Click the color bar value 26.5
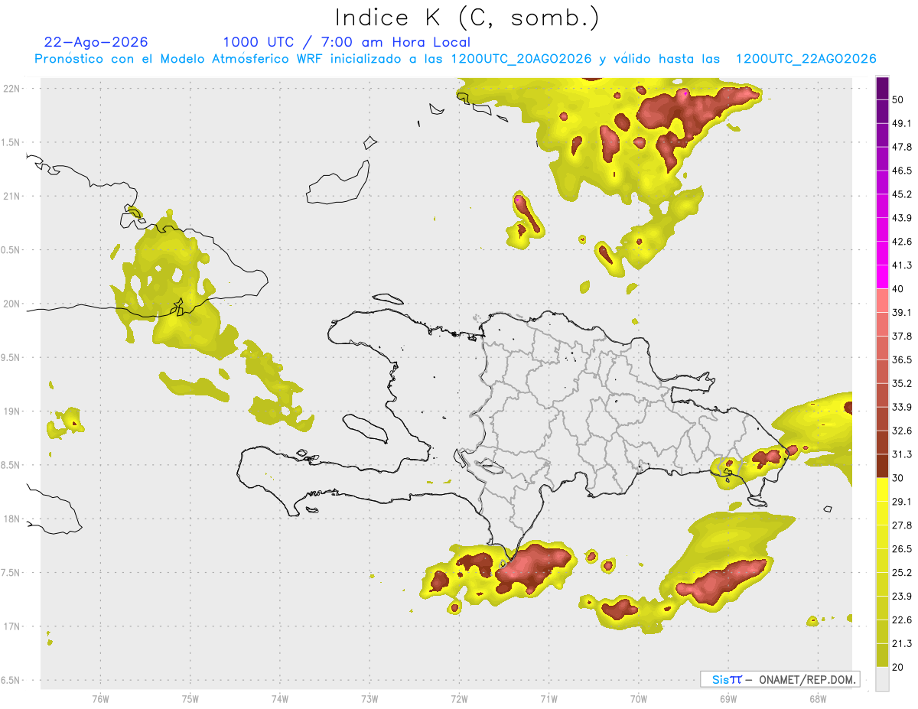918x709 pixels. pos(901,548)
